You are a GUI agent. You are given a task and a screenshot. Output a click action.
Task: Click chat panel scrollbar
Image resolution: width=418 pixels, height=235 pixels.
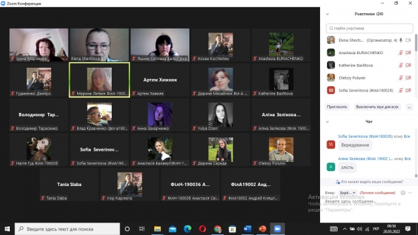click(416, 176)
